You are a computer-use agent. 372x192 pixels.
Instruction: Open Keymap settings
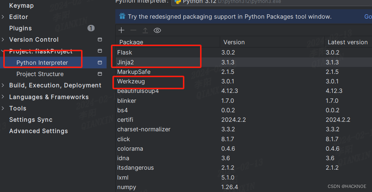[21, 5]
